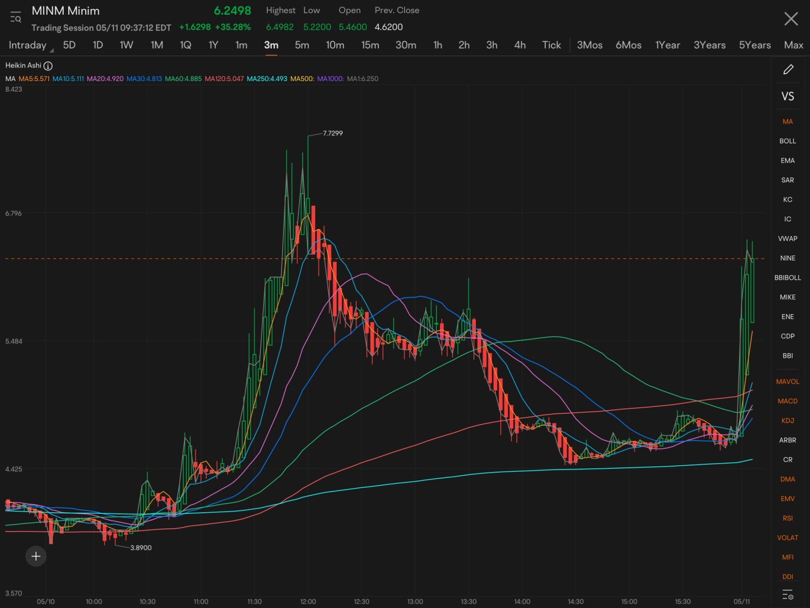
Task: Enable the MIKE indicator
Action: 788,297
